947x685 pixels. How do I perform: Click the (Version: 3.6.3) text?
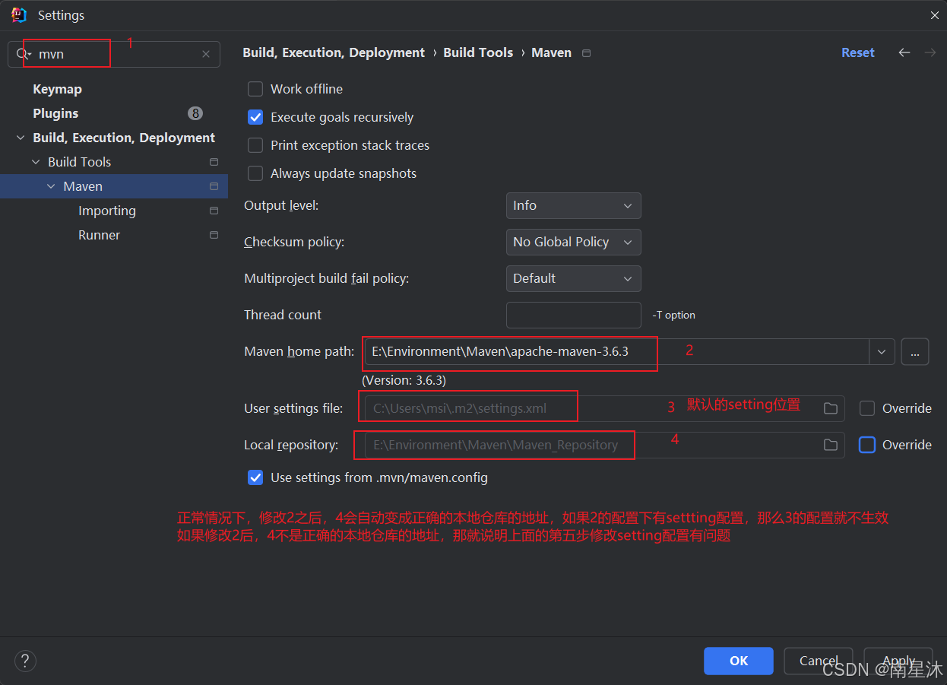pyautogui.click(x=404, y=380)
